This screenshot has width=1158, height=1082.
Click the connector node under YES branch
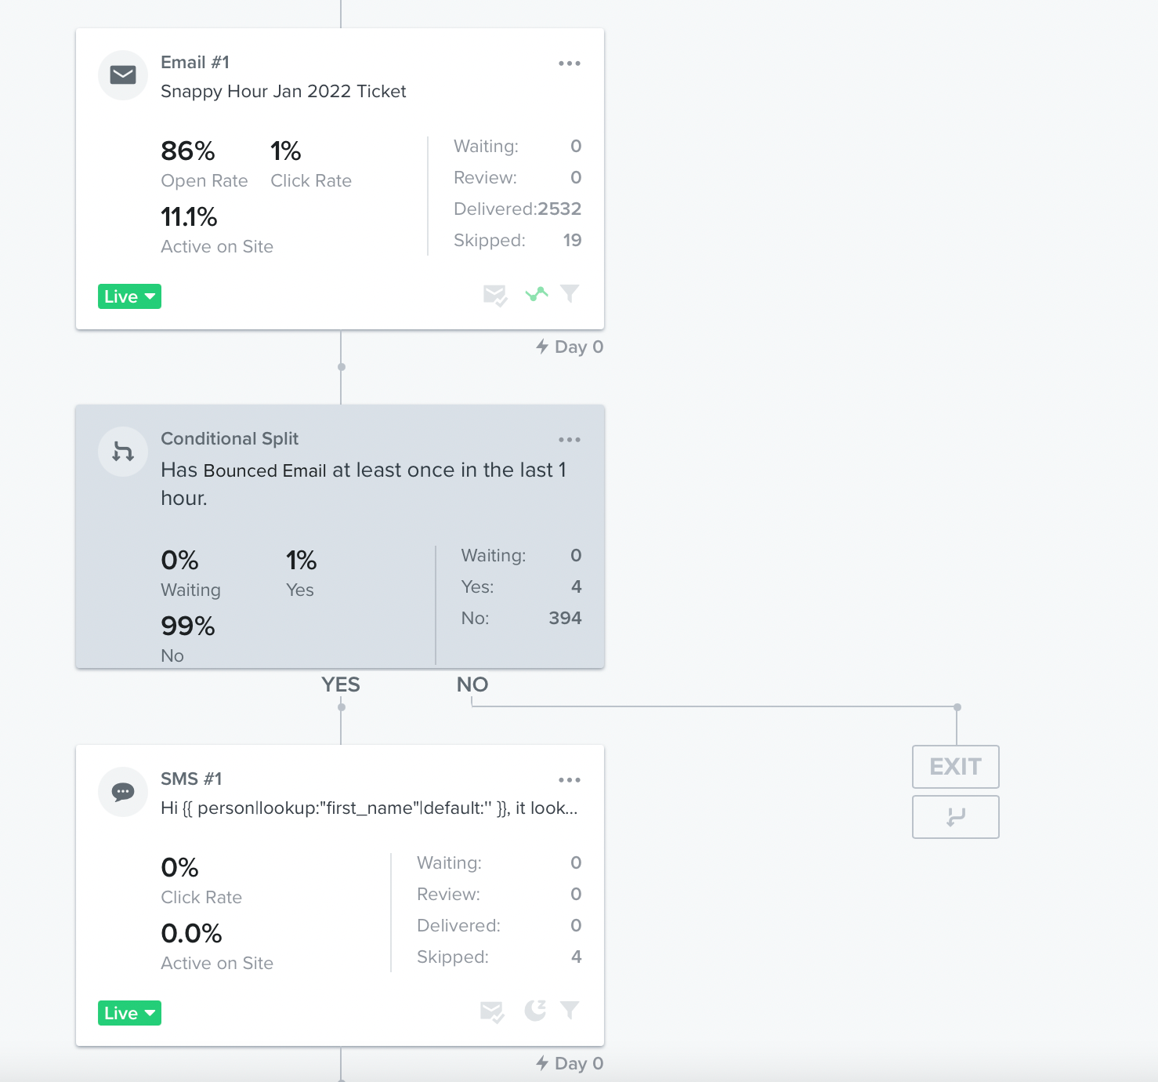[x=342, y=707]
